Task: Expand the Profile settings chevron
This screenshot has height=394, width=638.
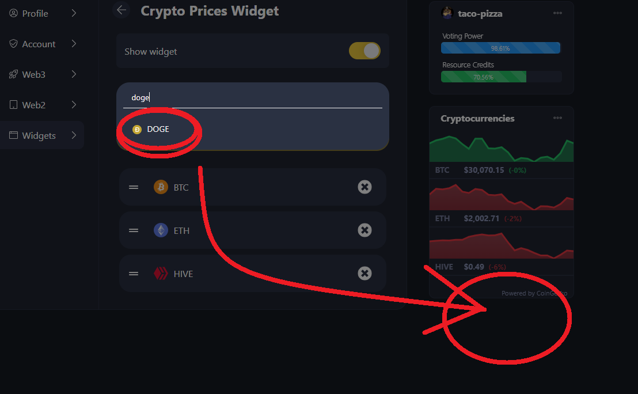Action: click(x=74, y=13)
